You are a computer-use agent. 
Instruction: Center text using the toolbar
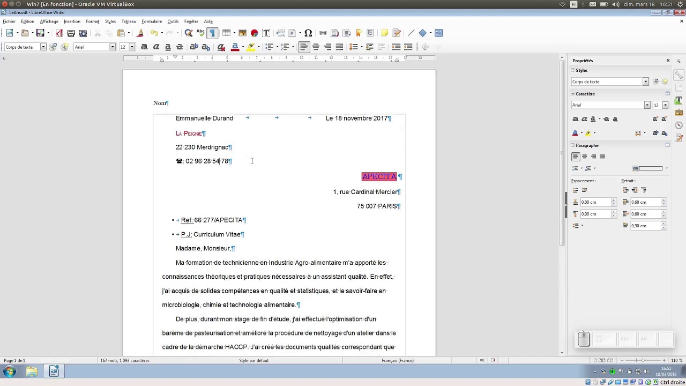point(316,47)
